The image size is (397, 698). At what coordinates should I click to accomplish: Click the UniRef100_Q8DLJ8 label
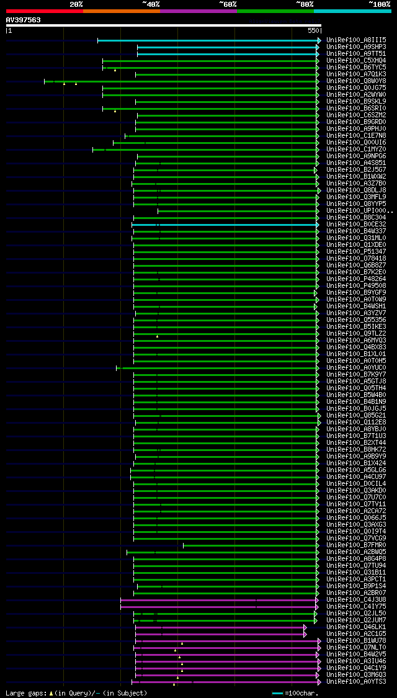pyautogui.click(x=356, y=190)
